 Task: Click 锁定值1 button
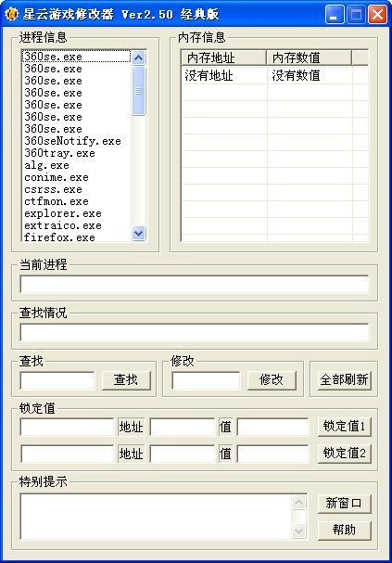point(344,427)
